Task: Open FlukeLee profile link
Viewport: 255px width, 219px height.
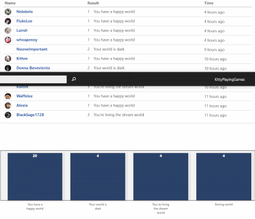Action: click(24, 21)
